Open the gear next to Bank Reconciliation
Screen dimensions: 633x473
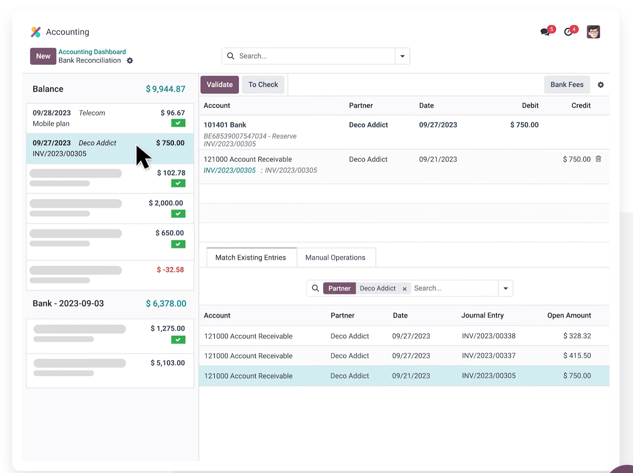click(x=130, y=61)
